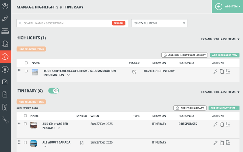Screen dimensions: 243x152
Task: Expand the All About Canada details chevron
Action: (x=45, y=146)
